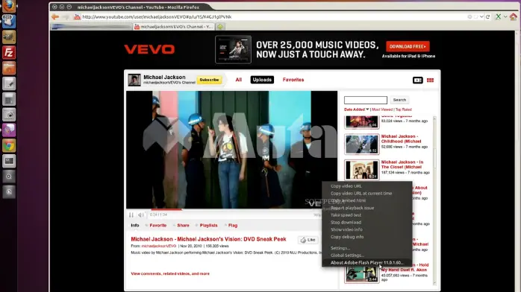Click the Flag link below video

click(x=233, y=226)
